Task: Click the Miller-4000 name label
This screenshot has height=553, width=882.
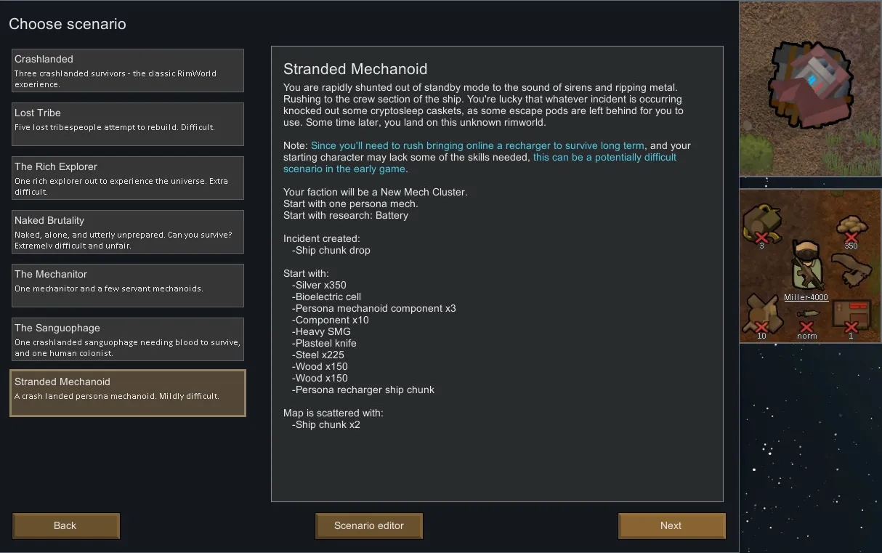Action: pyautogui.click(x=806, y=297)
